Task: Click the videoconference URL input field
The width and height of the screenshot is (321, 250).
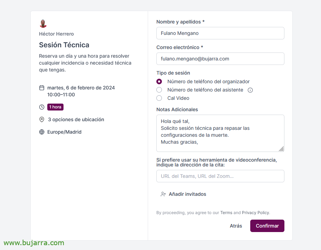Action: click(220, 176)
